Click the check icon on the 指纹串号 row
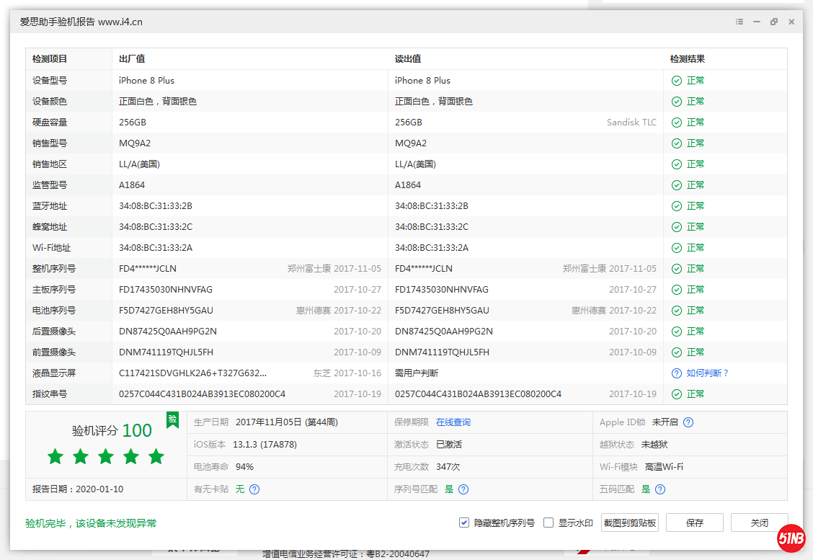 676,394
